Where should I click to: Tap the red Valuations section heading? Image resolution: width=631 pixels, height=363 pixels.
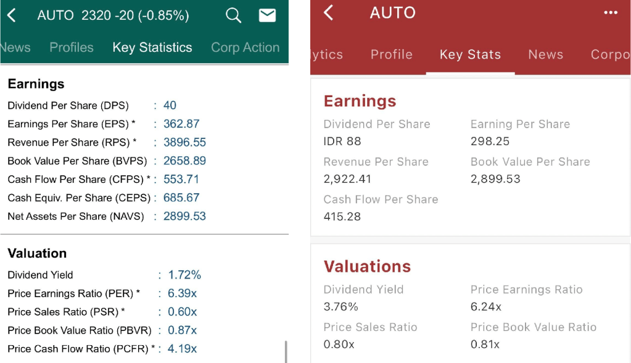click(367, 266)
